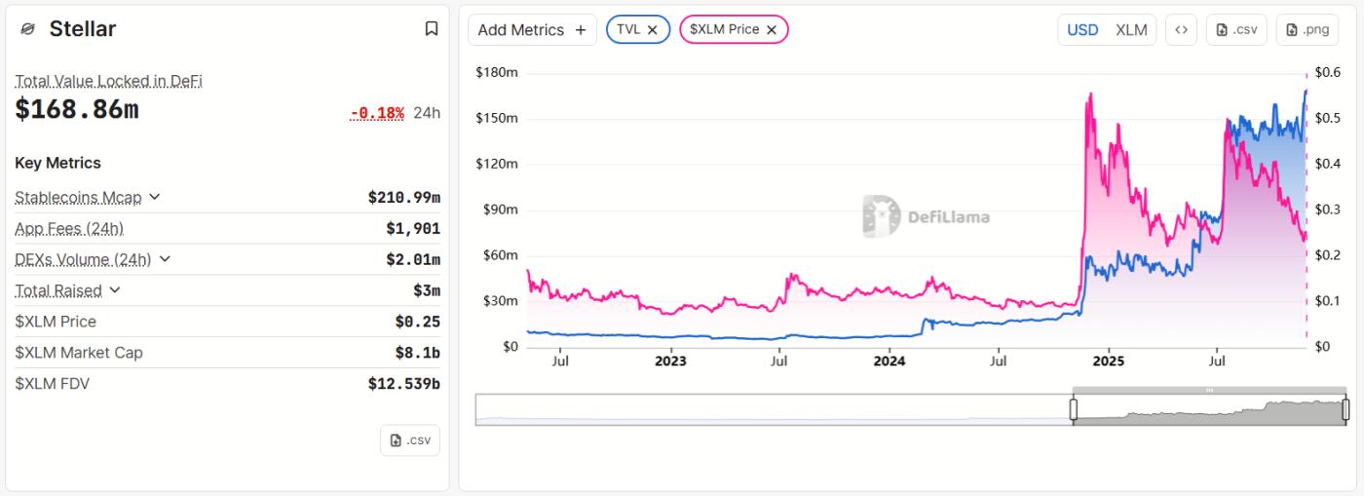Expand DEXs Volume (24h) details
The width and height of the screenshot is (1364, 496).
point(164,259)
